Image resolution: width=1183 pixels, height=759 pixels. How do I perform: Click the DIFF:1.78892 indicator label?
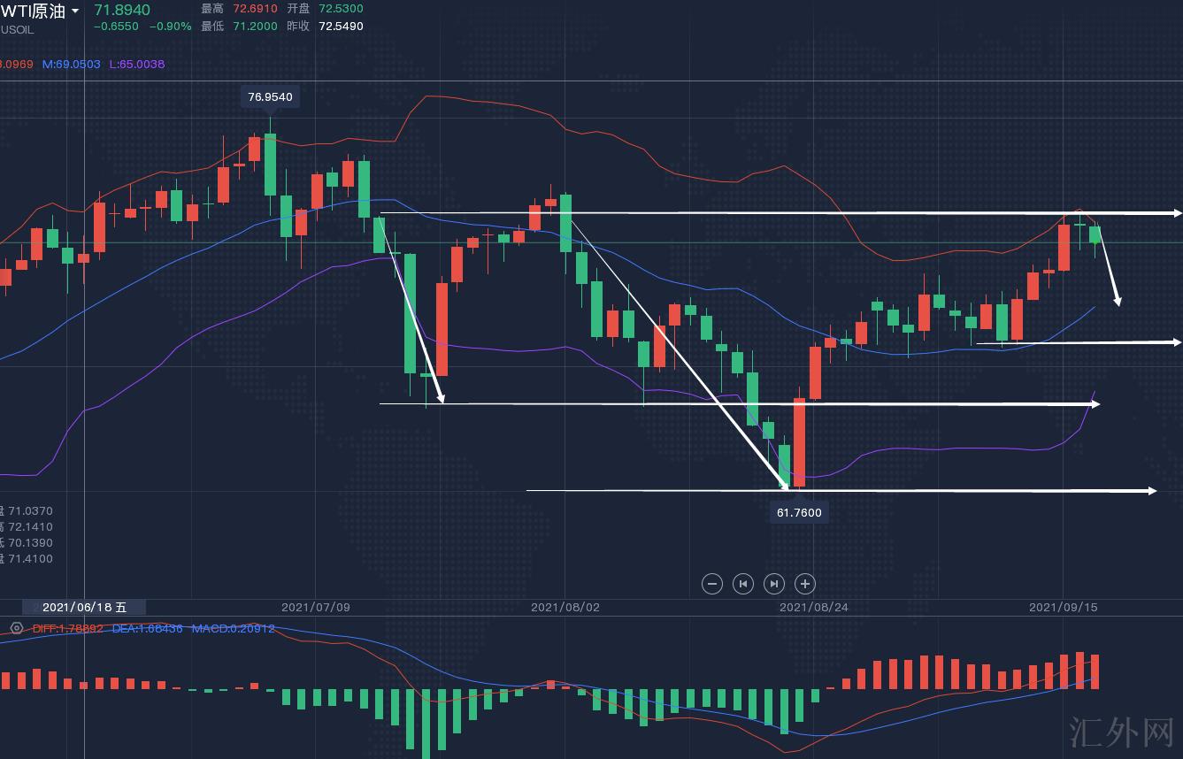(x=68, y=629)
